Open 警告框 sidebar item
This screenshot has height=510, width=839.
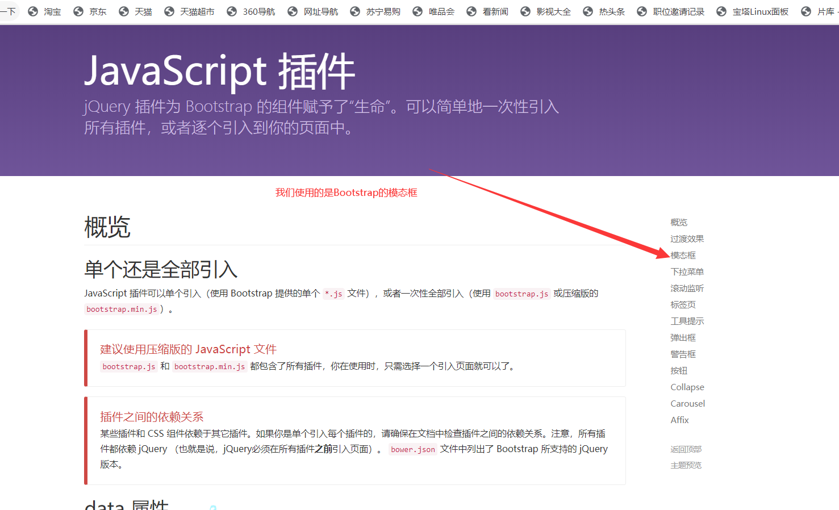click(683, 354)
